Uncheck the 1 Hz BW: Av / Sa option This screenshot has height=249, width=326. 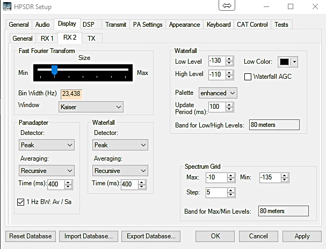[x=20, y=202]
